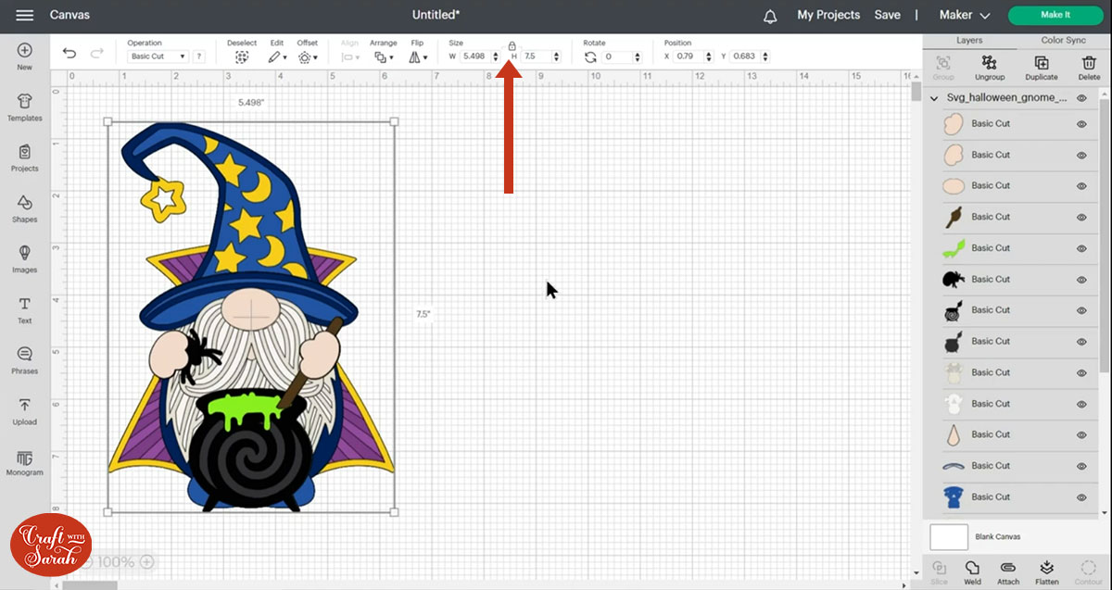Click the Undo arrow
The image size is (1112, 590).
point(69,55)
